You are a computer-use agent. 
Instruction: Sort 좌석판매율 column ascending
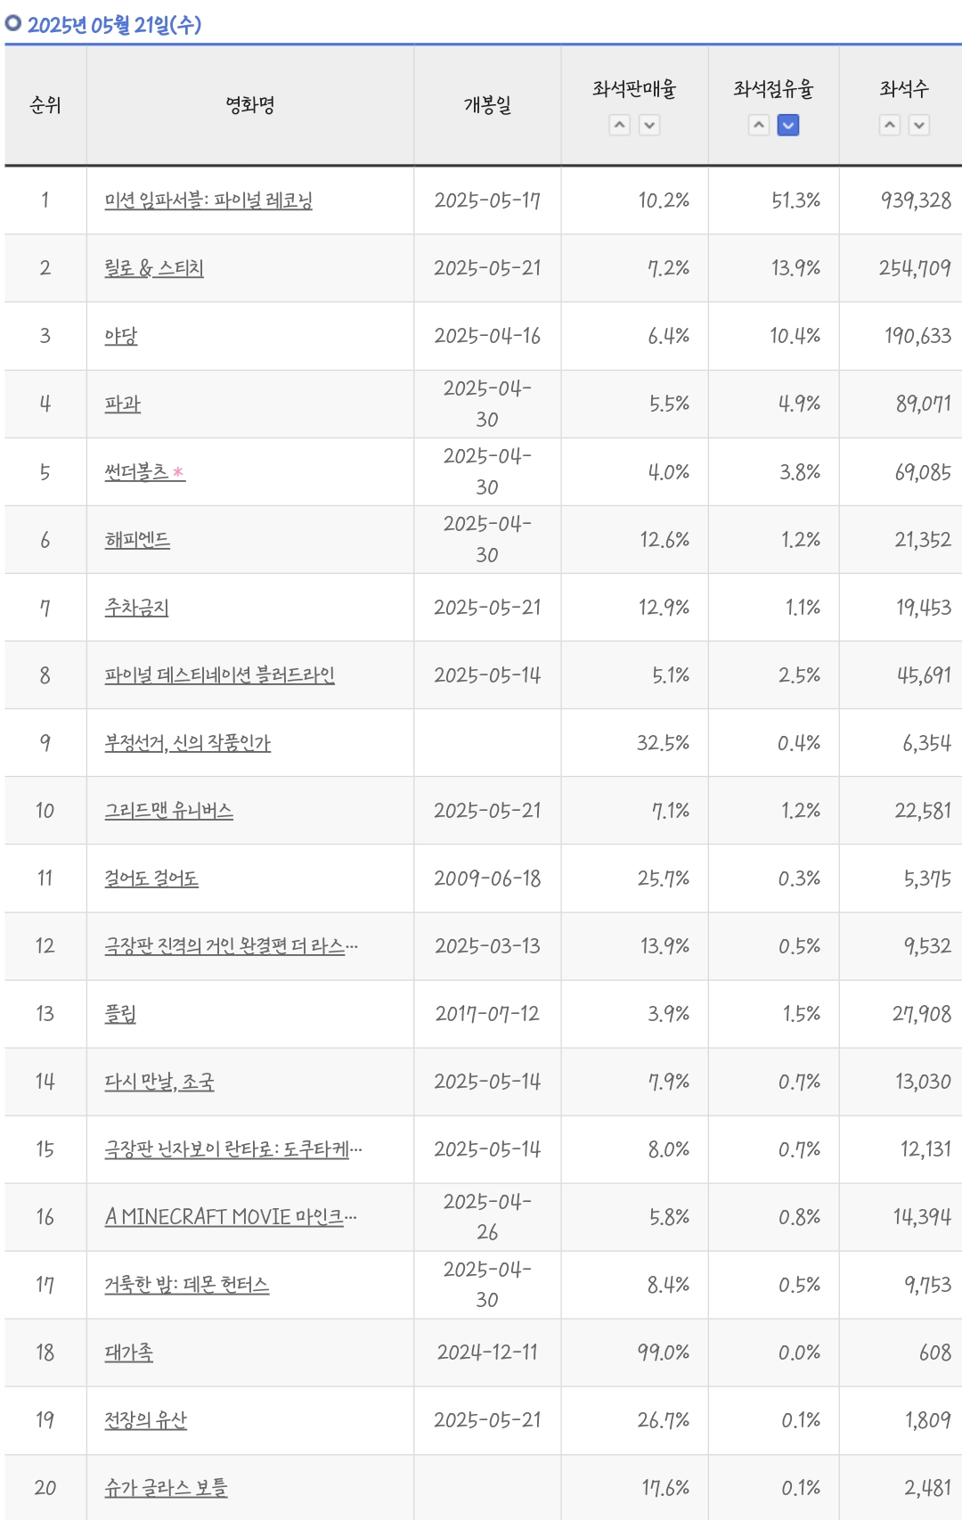pos(620,126)
